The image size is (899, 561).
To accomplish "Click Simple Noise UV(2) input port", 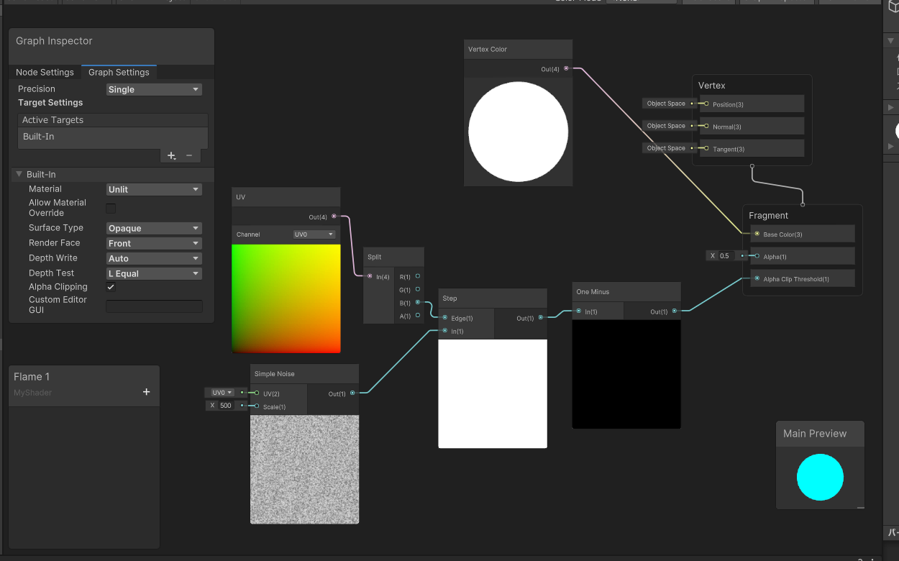I will (x=257, y=393).
